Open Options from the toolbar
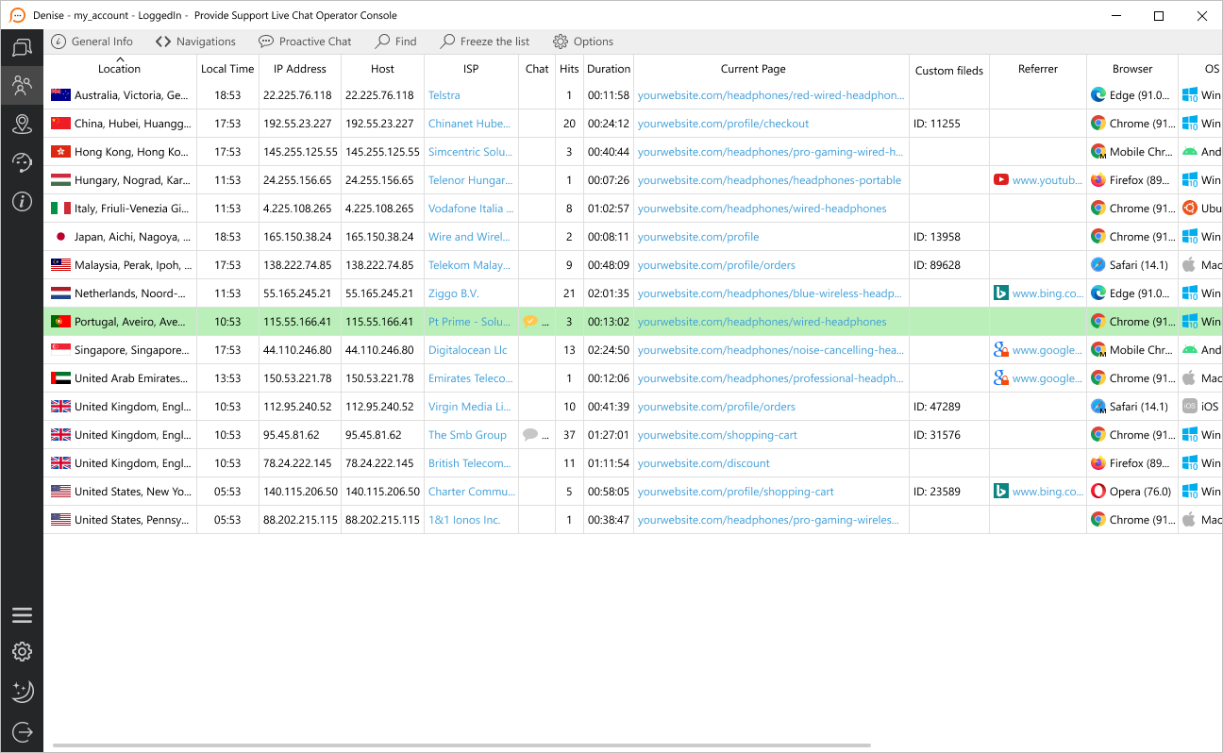 pyautogui.click(x=582, y=41)
